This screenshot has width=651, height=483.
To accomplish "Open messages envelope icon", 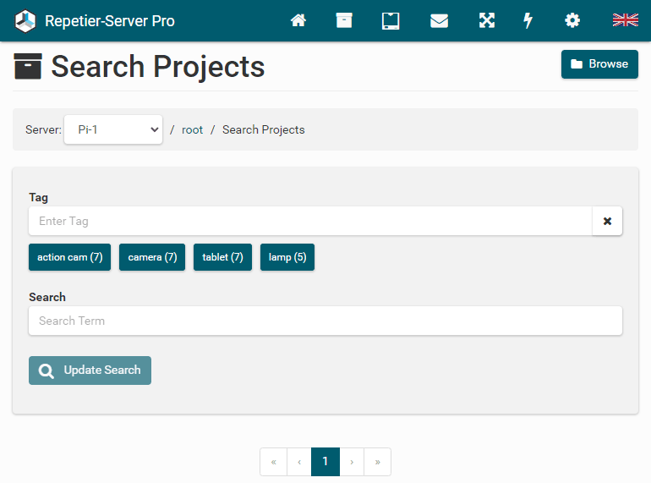I will [x=439, y=20].
